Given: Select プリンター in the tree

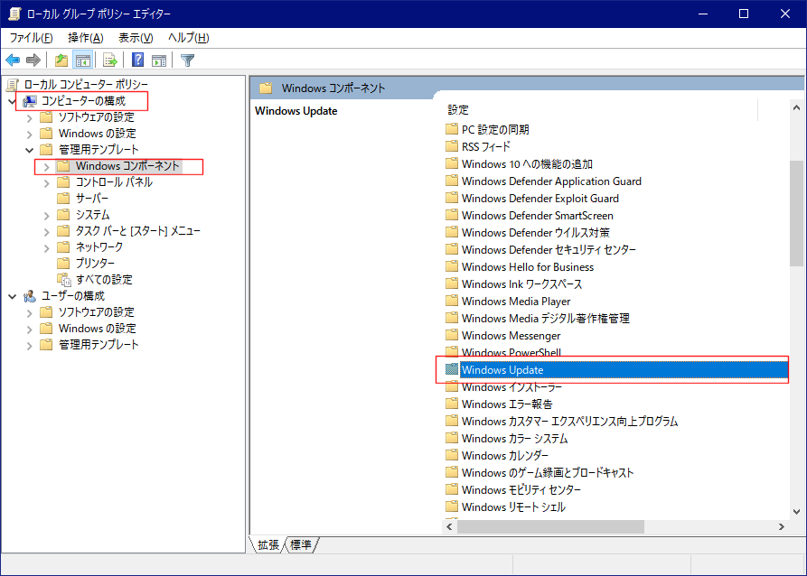Looking at the screenshot, I should pyautogui.click(x=95, y=264).
